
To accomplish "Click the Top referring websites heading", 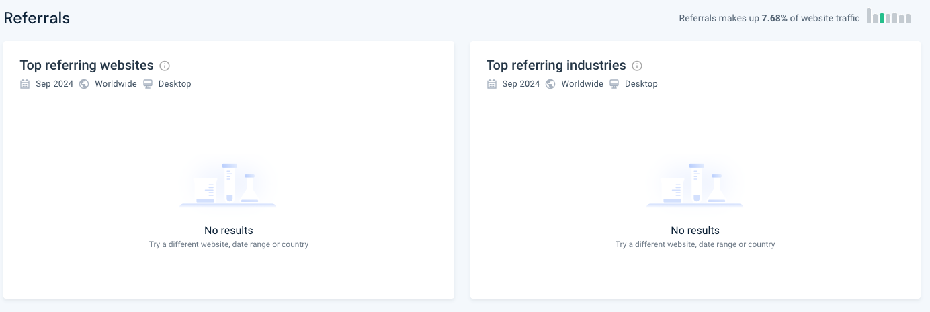I will [87, 65].
